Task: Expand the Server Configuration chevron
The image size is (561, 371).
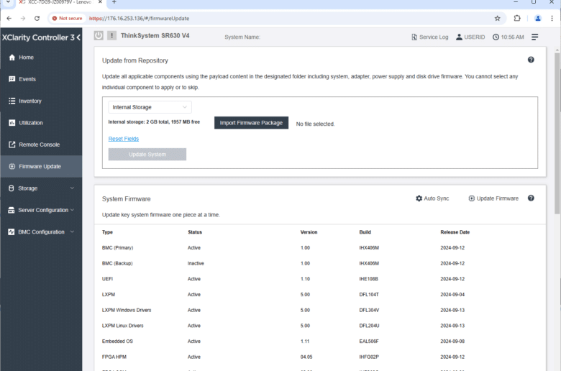Action: coord(72,210)
